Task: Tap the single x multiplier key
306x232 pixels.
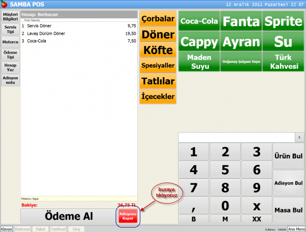Action: [x=257, y=205]
